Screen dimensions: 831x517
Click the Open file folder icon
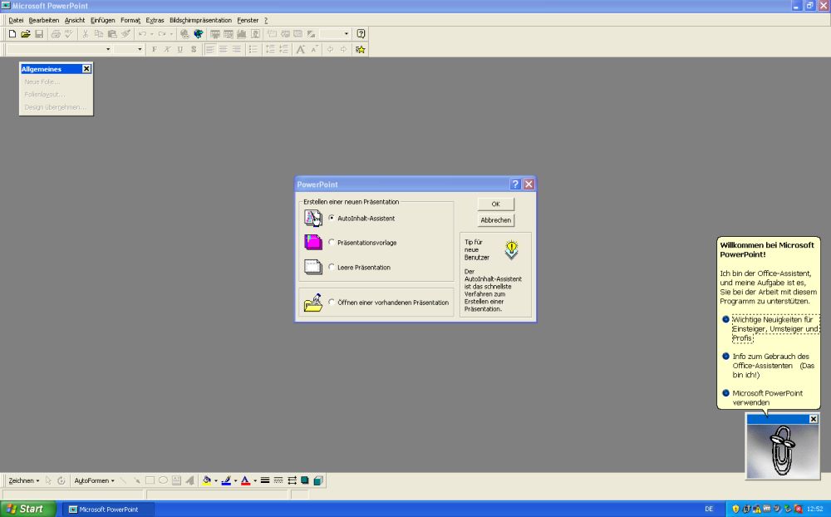26,34
